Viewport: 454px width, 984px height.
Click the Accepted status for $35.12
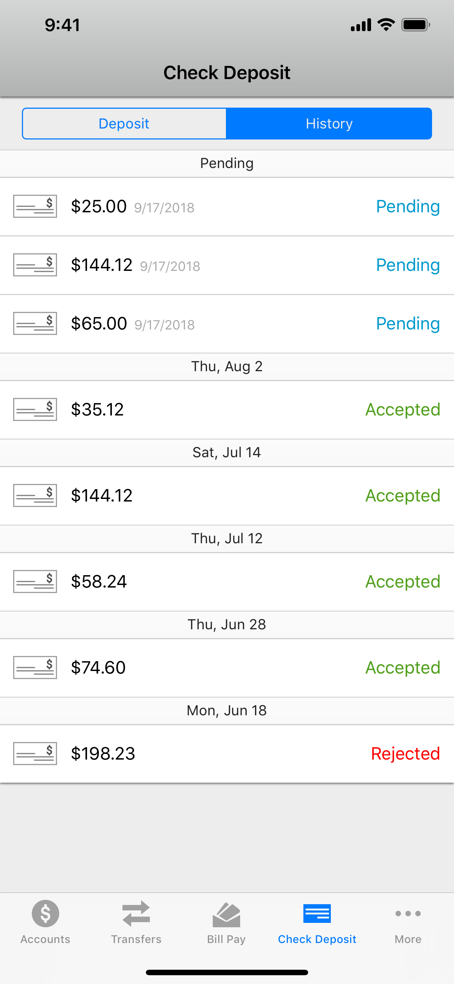click(x=403, y=410)
